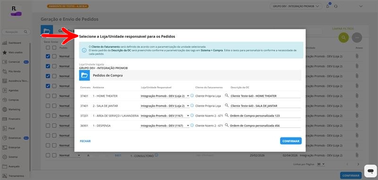This screenshot has width=378, height=180.
Task: Open Compras cart section in sidebar
Action: (10, 100)
